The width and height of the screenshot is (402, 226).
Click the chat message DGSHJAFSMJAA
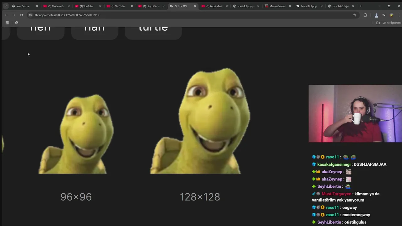click(x=370, y=164)
